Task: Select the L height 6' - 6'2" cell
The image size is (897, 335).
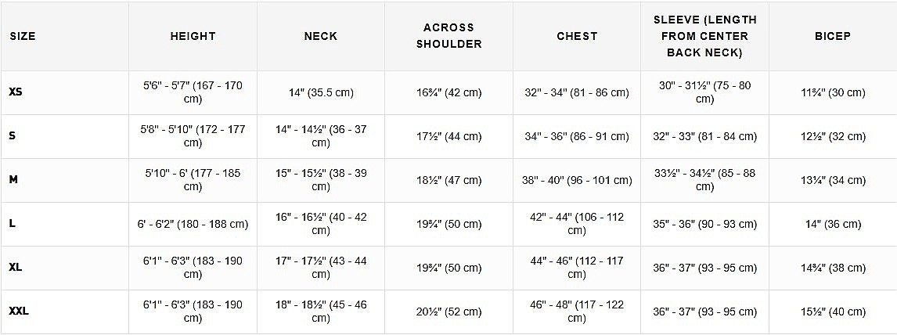Action: [x=193, y=224]
